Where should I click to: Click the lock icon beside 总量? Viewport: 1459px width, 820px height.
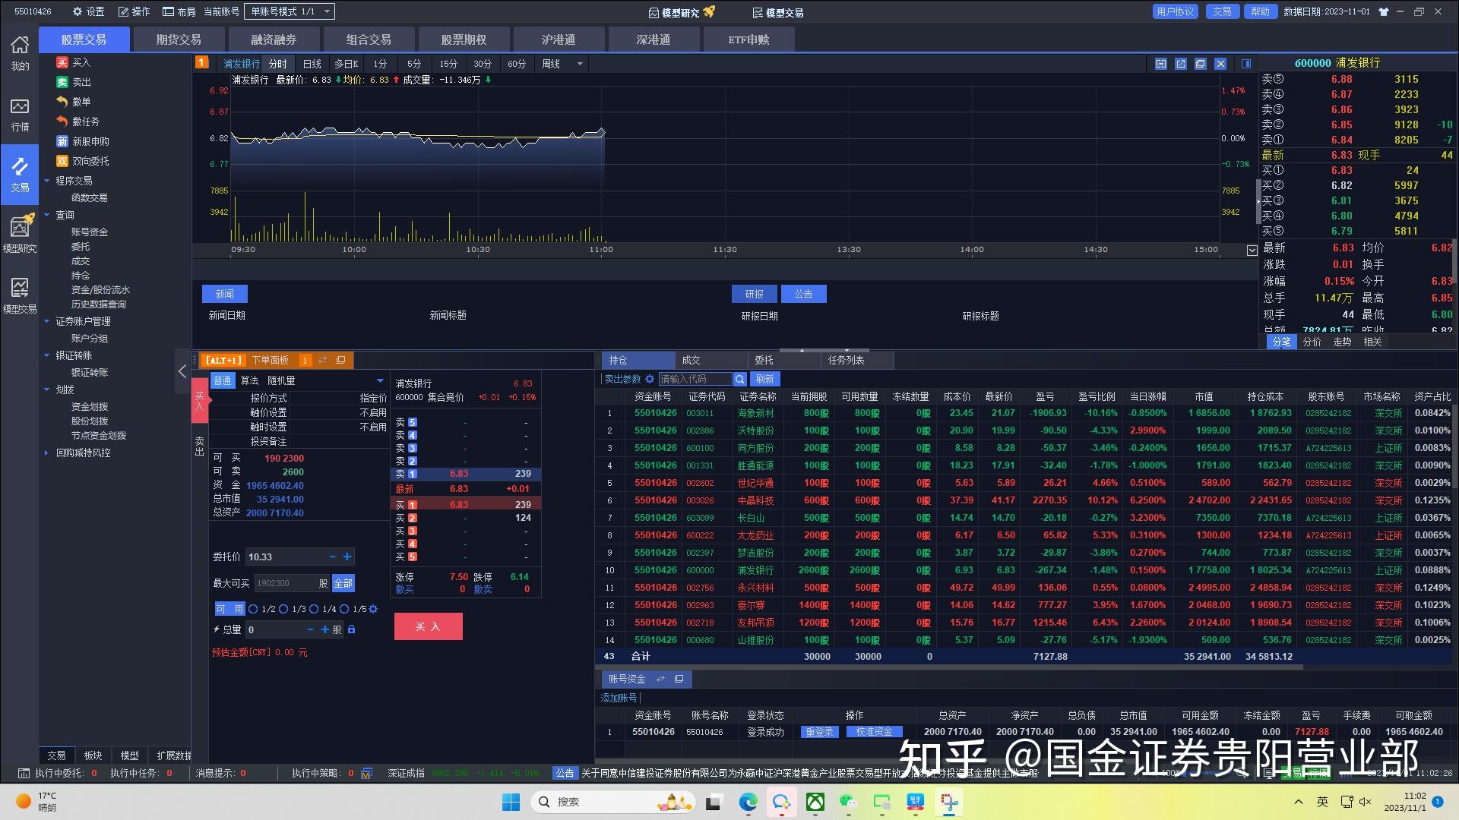coord(351,629)
